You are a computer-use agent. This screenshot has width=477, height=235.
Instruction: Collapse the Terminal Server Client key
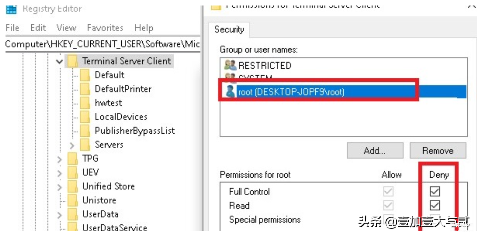[59, 61]
